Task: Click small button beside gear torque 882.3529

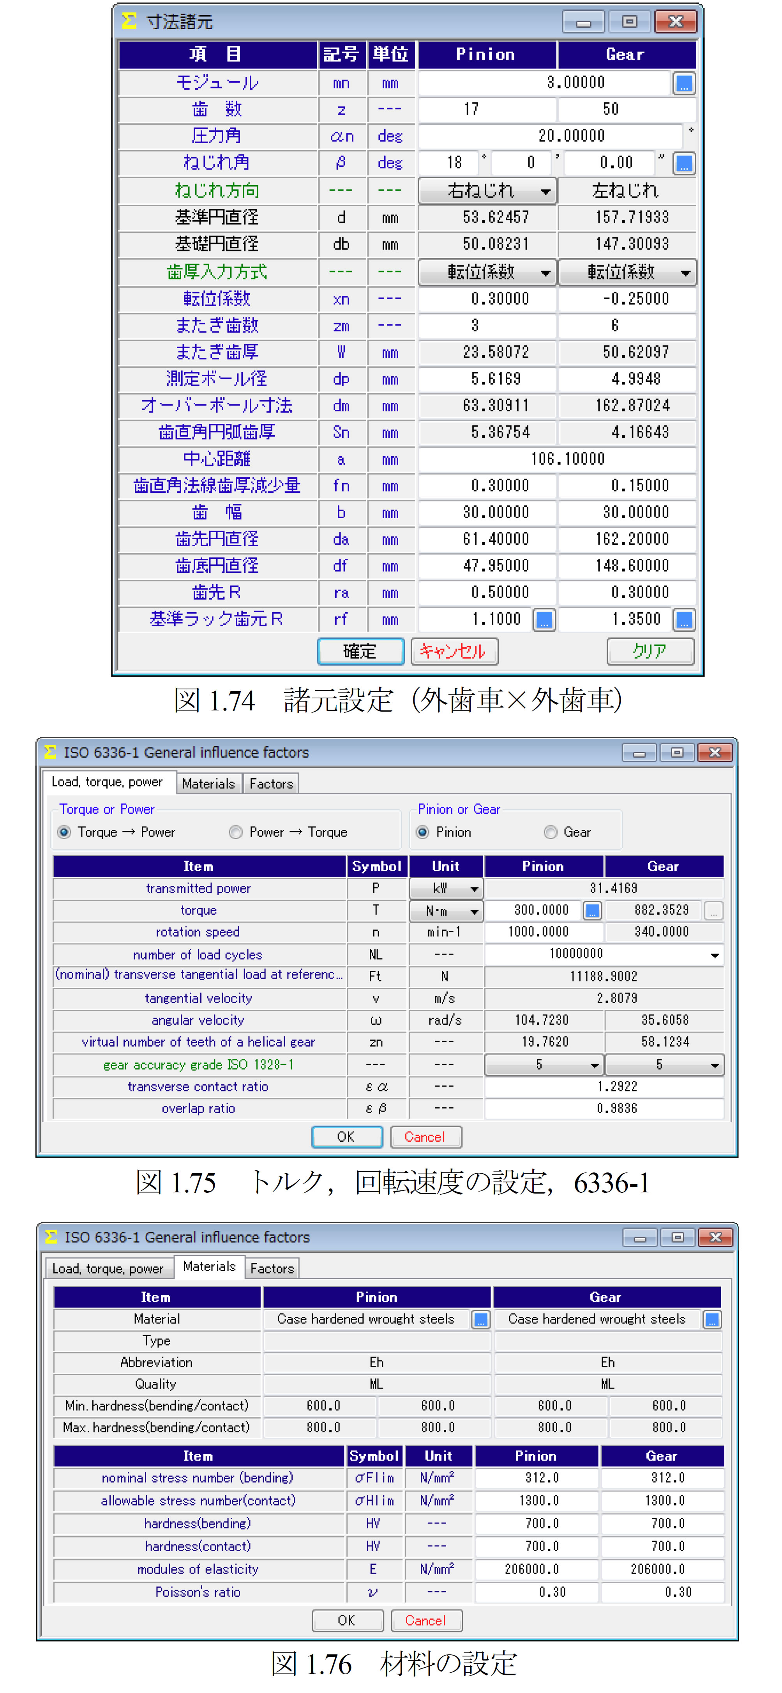Action: [x=714, y=910]
